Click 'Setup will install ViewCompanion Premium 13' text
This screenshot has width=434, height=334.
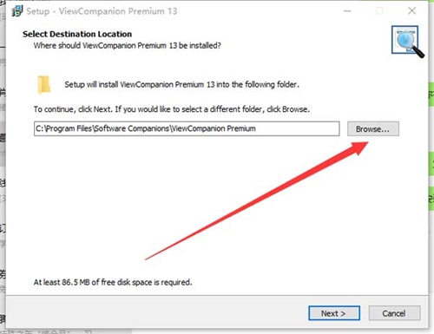tap(181, 84)
